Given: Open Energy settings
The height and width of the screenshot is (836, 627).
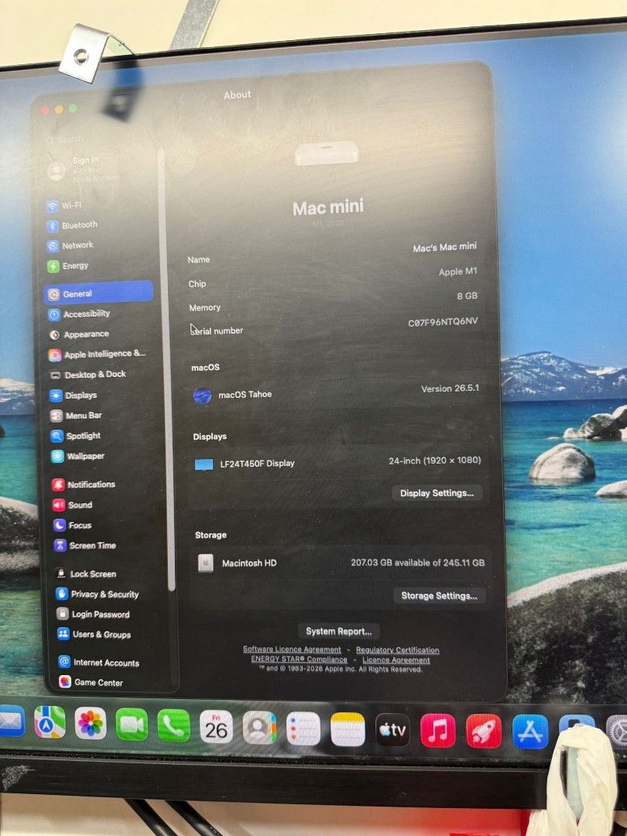Looking at the screenshot, I should click(68, 266).
